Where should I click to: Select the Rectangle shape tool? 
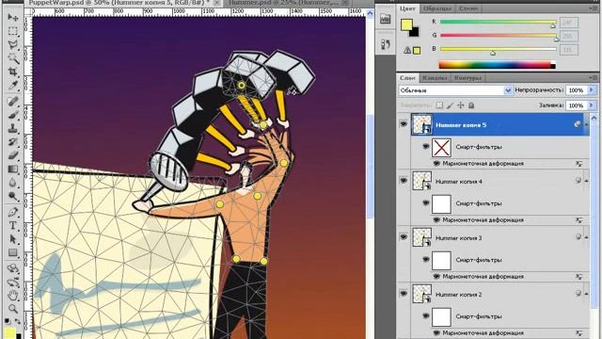pos(12,252)
